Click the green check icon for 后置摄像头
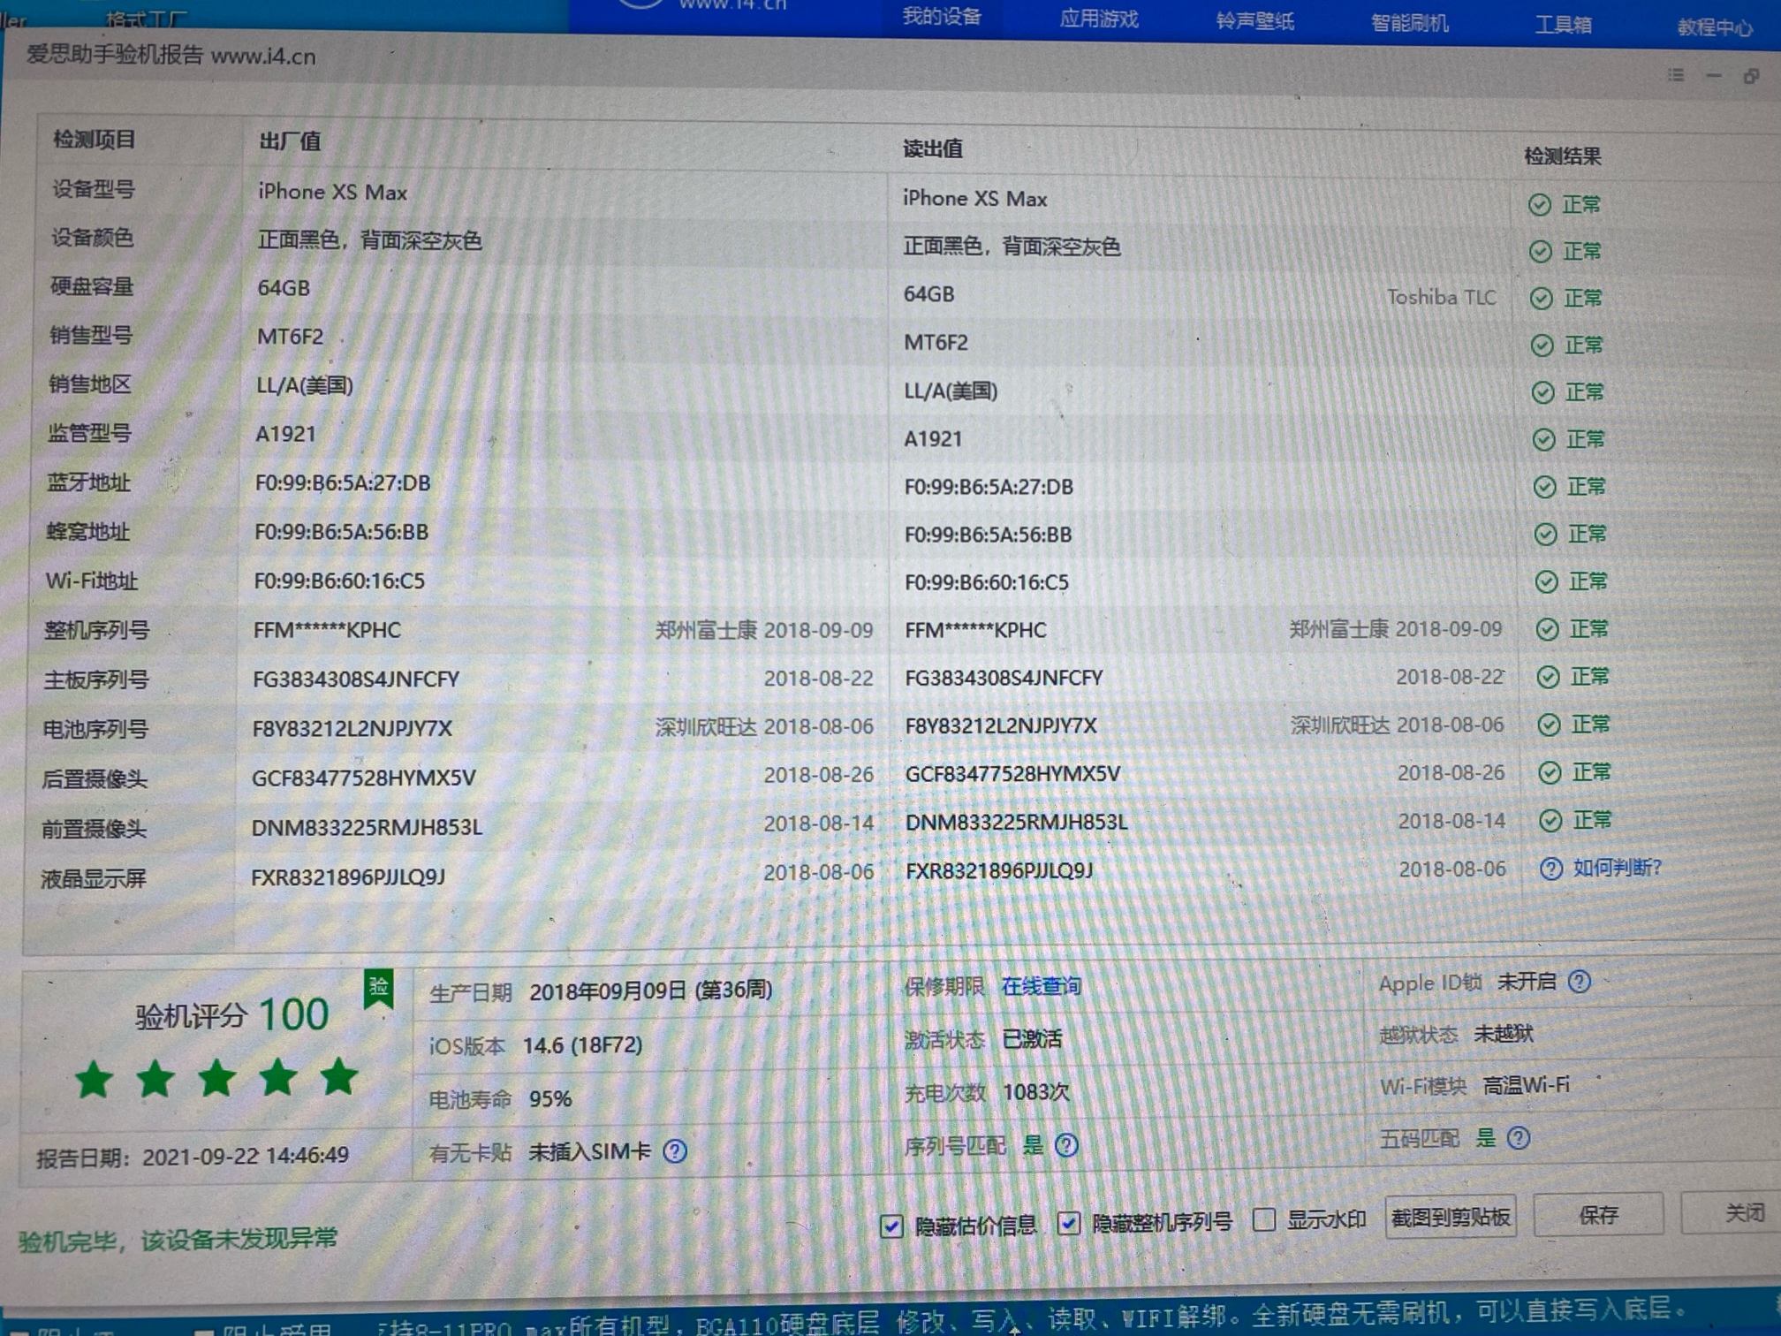Image resolution: width=1781 pixels, height=1336 pixels. click(1550, 772)
